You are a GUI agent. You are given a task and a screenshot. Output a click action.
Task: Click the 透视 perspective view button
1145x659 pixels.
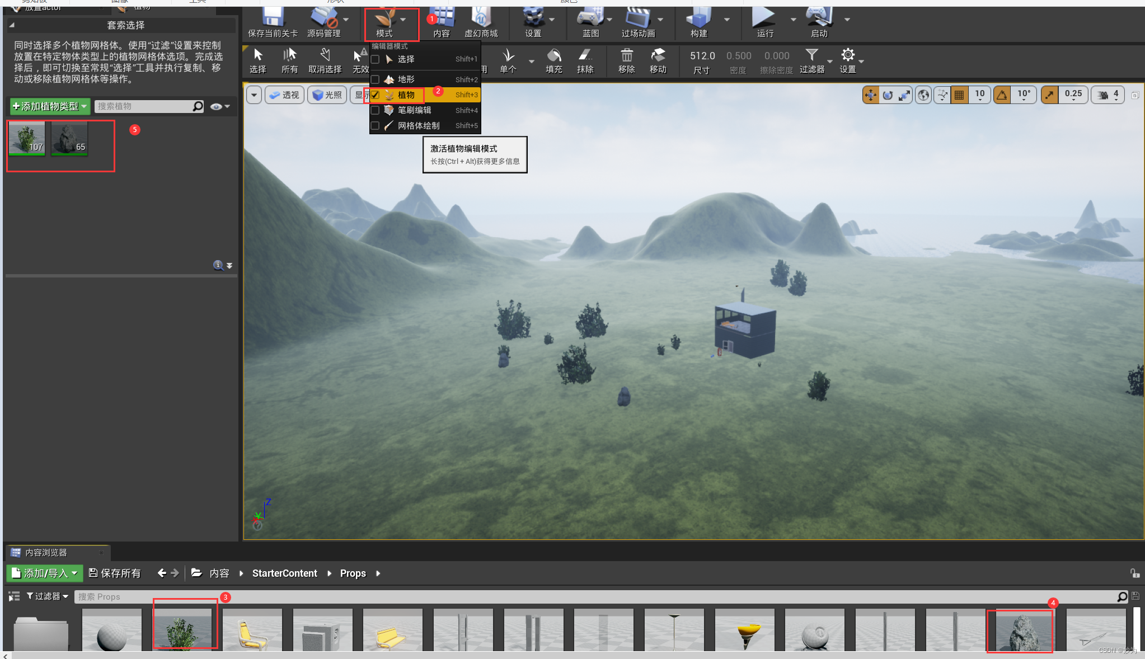pos(285,95)
